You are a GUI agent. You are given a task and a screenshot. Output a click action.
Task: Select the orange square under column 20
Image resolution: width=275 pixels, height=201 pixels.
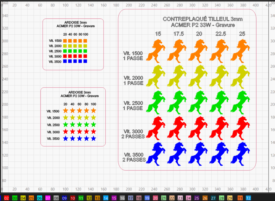(x=65, y=41)
